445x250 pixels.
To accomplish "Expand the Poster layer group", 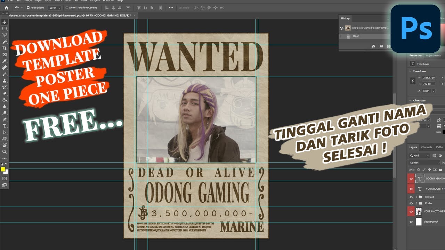I will [416, 203].
